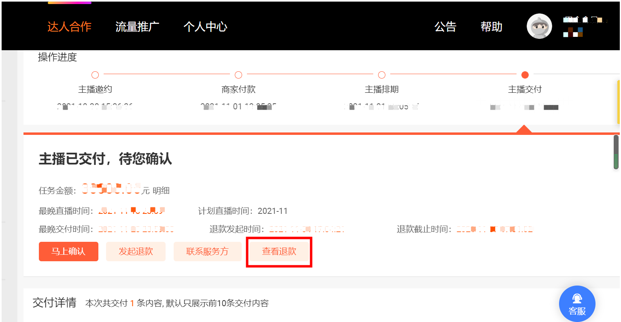Image resolution: width=621 pixels, height=322 pixels.
Task: Click the 商家付款 progress step circle
Action: click(x=238, y=75)
